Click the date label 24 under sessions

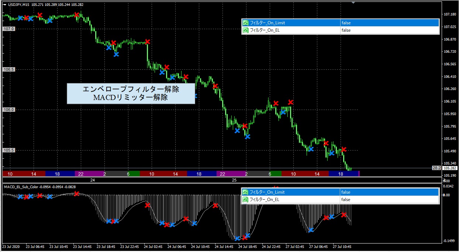[x=93, y=180]
